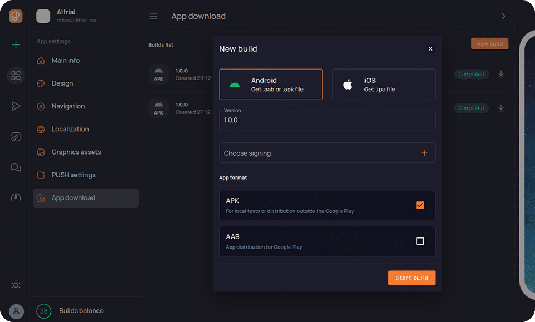Expand the right panel chevron arrow

[x=503, y=16]
